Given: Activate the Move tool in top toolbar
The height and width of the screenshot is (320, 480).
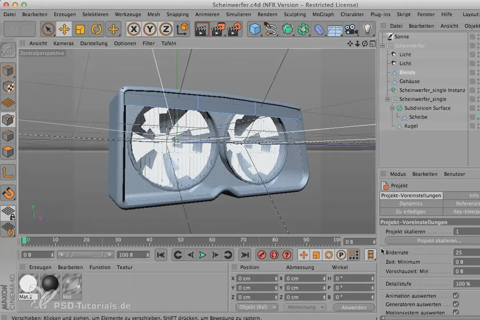Looking at the screenshot, I should [64, 29].
